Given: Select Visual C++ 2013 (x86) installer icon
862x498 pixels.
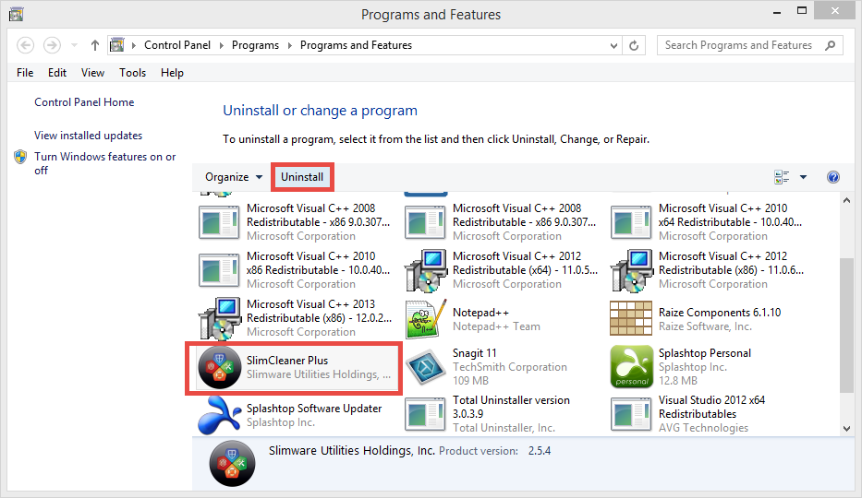Looking at the screenshot, I should [x=219, y=317].
